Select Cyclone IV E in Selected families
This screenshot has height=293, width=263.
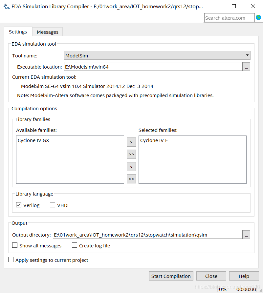[154, 140]
